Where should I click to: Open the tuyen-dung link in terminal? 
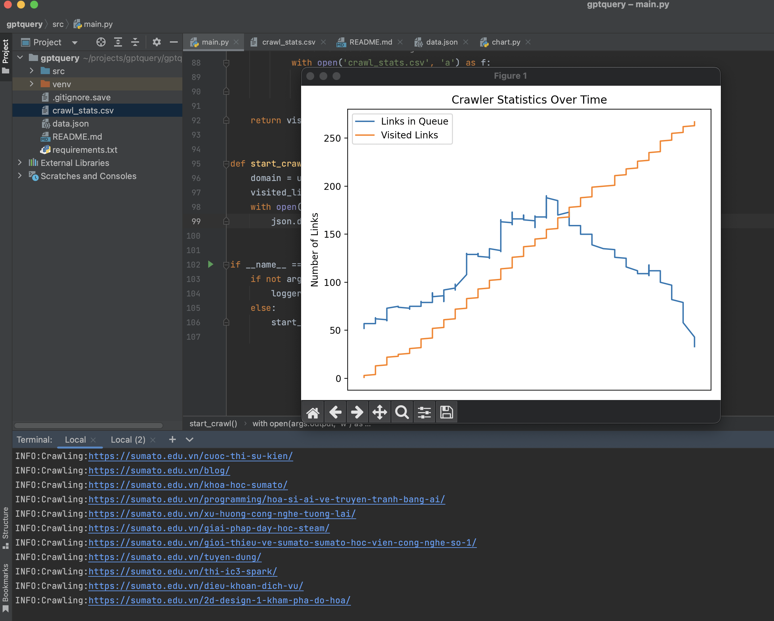(x=175, y=557)
